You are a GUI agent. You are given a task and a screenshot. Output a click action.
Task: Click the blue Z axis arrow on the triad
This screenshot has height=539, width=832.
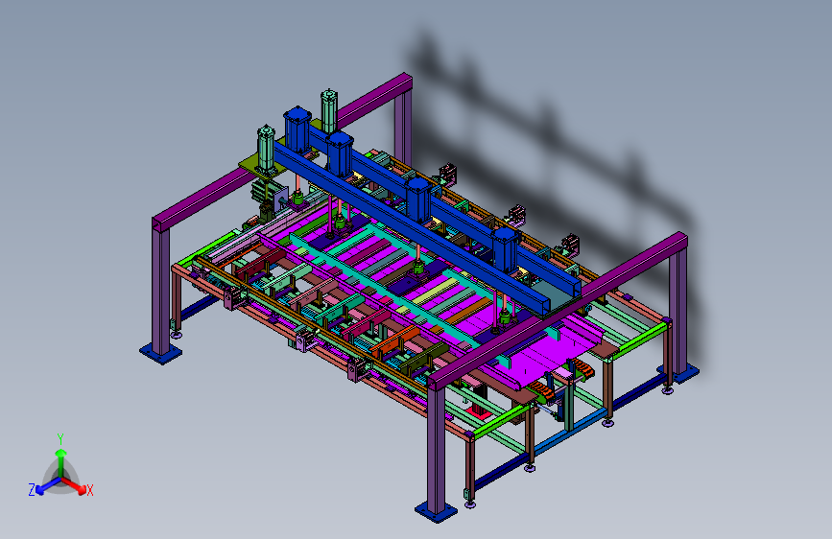47,486
